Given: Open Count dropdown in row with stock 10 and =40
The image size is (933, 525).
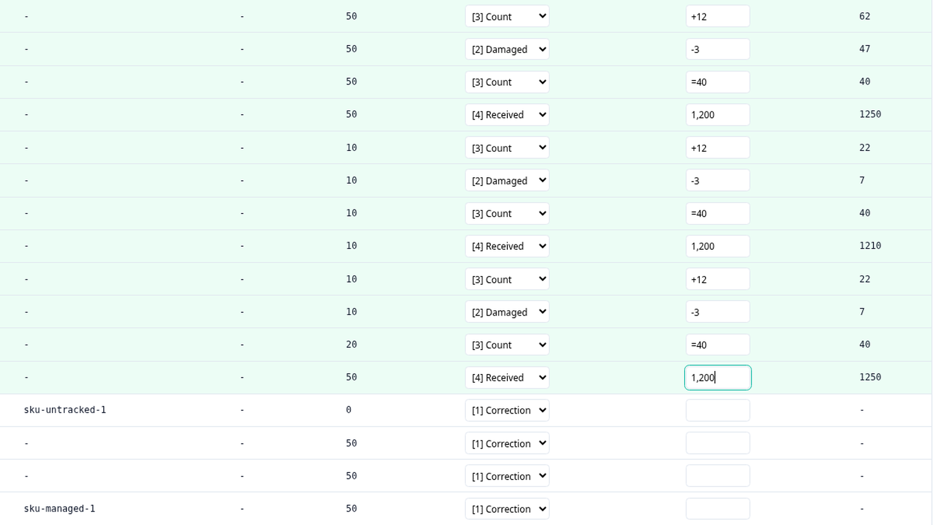Looking at the screenshot, I should click(507, 213).
